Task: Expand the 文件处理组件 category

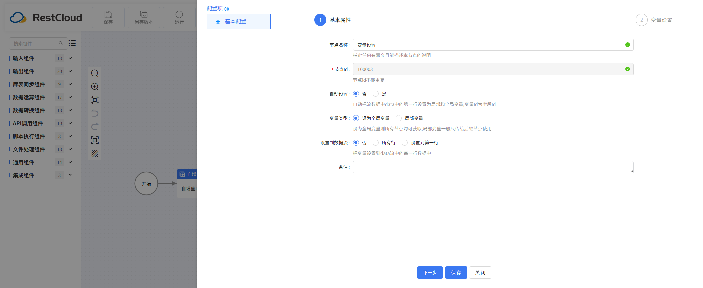Action: point(70,149)
